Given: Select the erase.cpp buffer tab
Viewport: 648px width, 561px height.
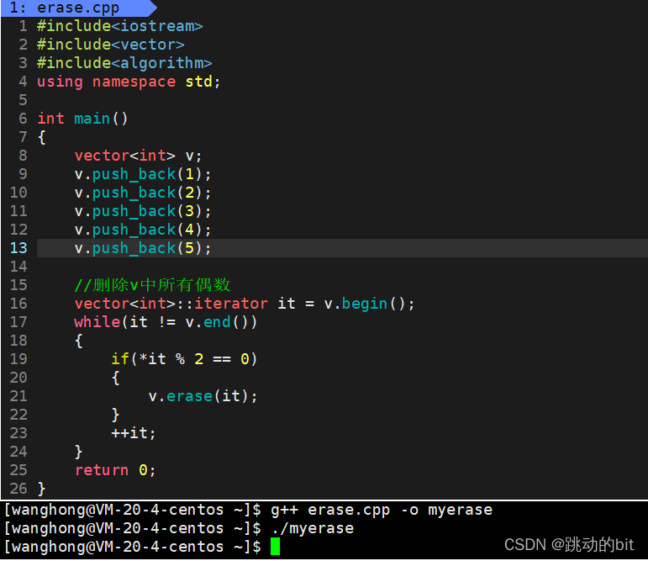Looking at the screenshot, I should [x=77, y=8].
